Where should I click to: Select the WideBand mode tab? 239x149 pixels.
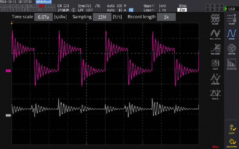pyautogui.click(x=44, y=2)
